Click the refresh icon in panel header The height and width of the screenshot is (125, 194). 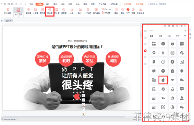(x=169, y=26)
